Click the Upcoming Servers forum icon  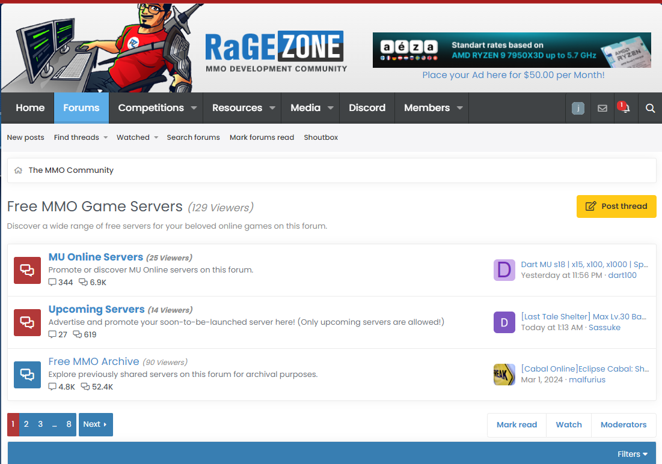coord(27,322)
